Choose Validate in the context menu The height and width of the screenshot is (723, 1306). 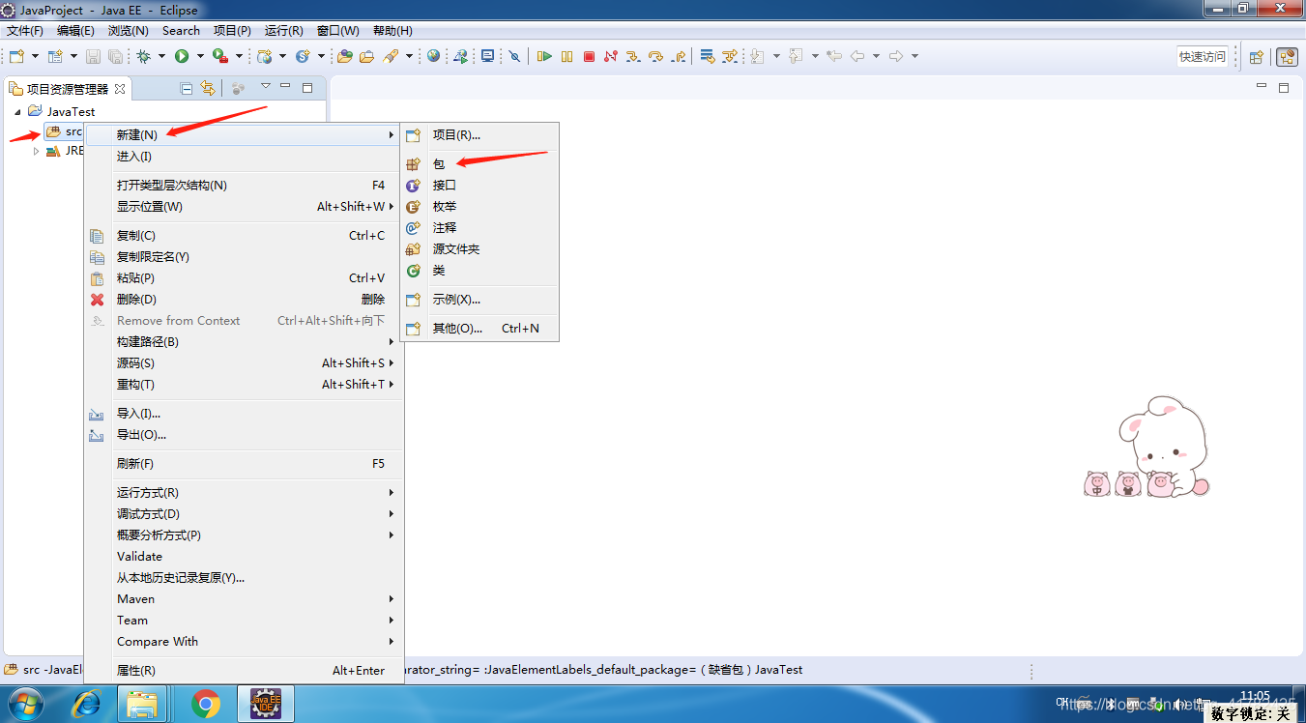pos(244,557)
